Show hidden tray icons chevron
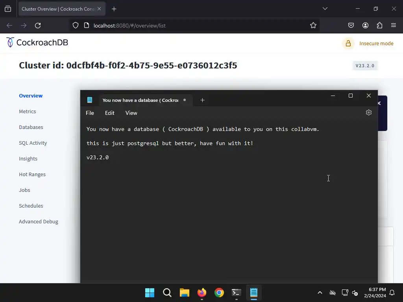403x302 pixels. point(320,293)
